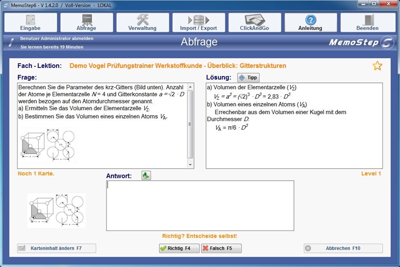Mark answer as Falsch F5
The image size is (400, 267).
point(221,248)
